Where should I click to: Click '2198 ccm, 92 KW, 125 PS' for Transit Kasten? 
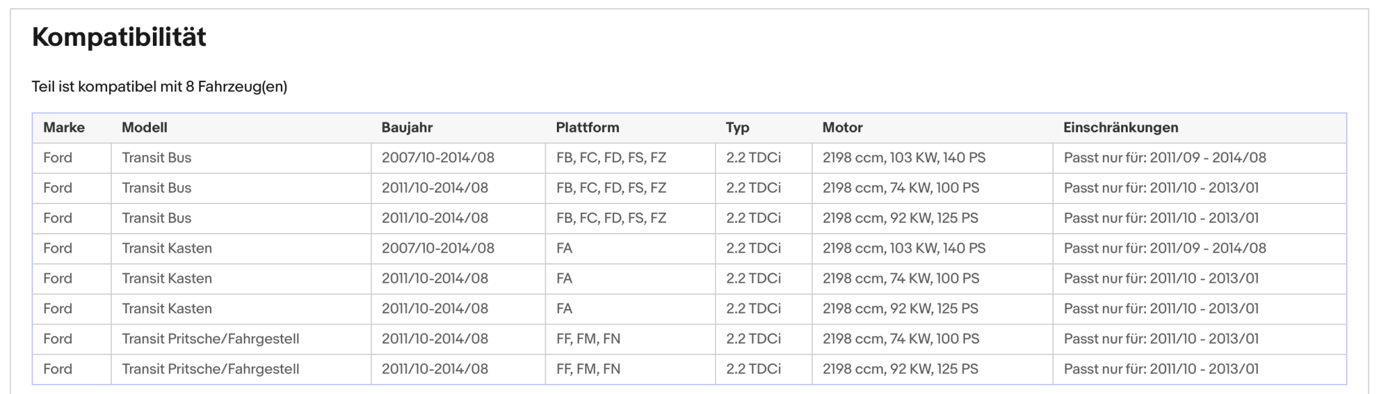pos(900,309)
